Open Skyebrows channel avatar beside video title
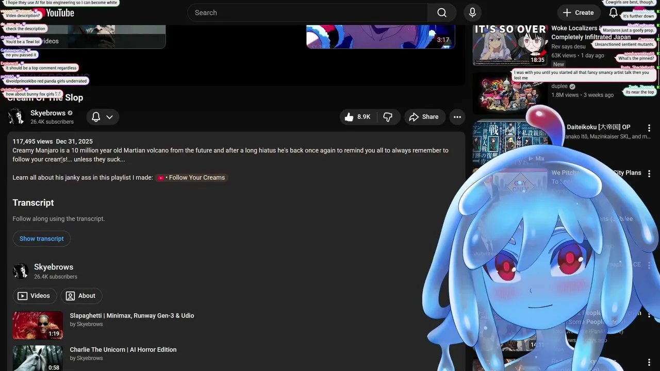 pos(16,116)
